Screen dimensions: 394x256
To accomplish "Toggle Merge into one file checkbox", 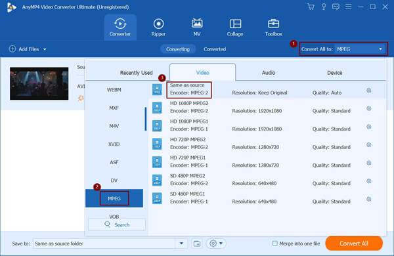I will pos(275,243).
